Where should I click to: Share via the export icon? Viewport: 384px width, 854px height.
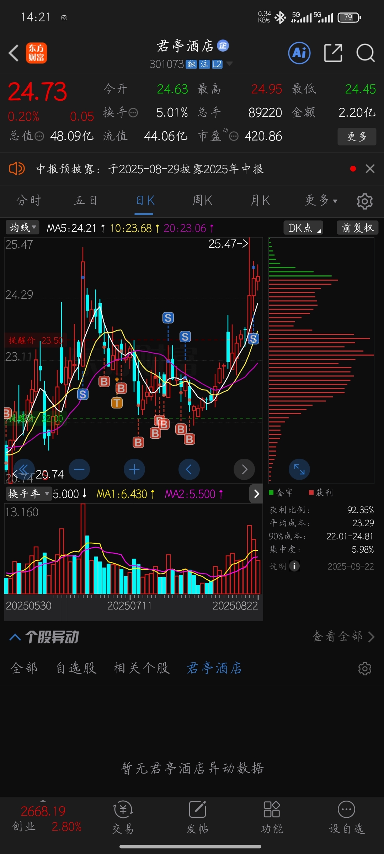click(333, 53)
